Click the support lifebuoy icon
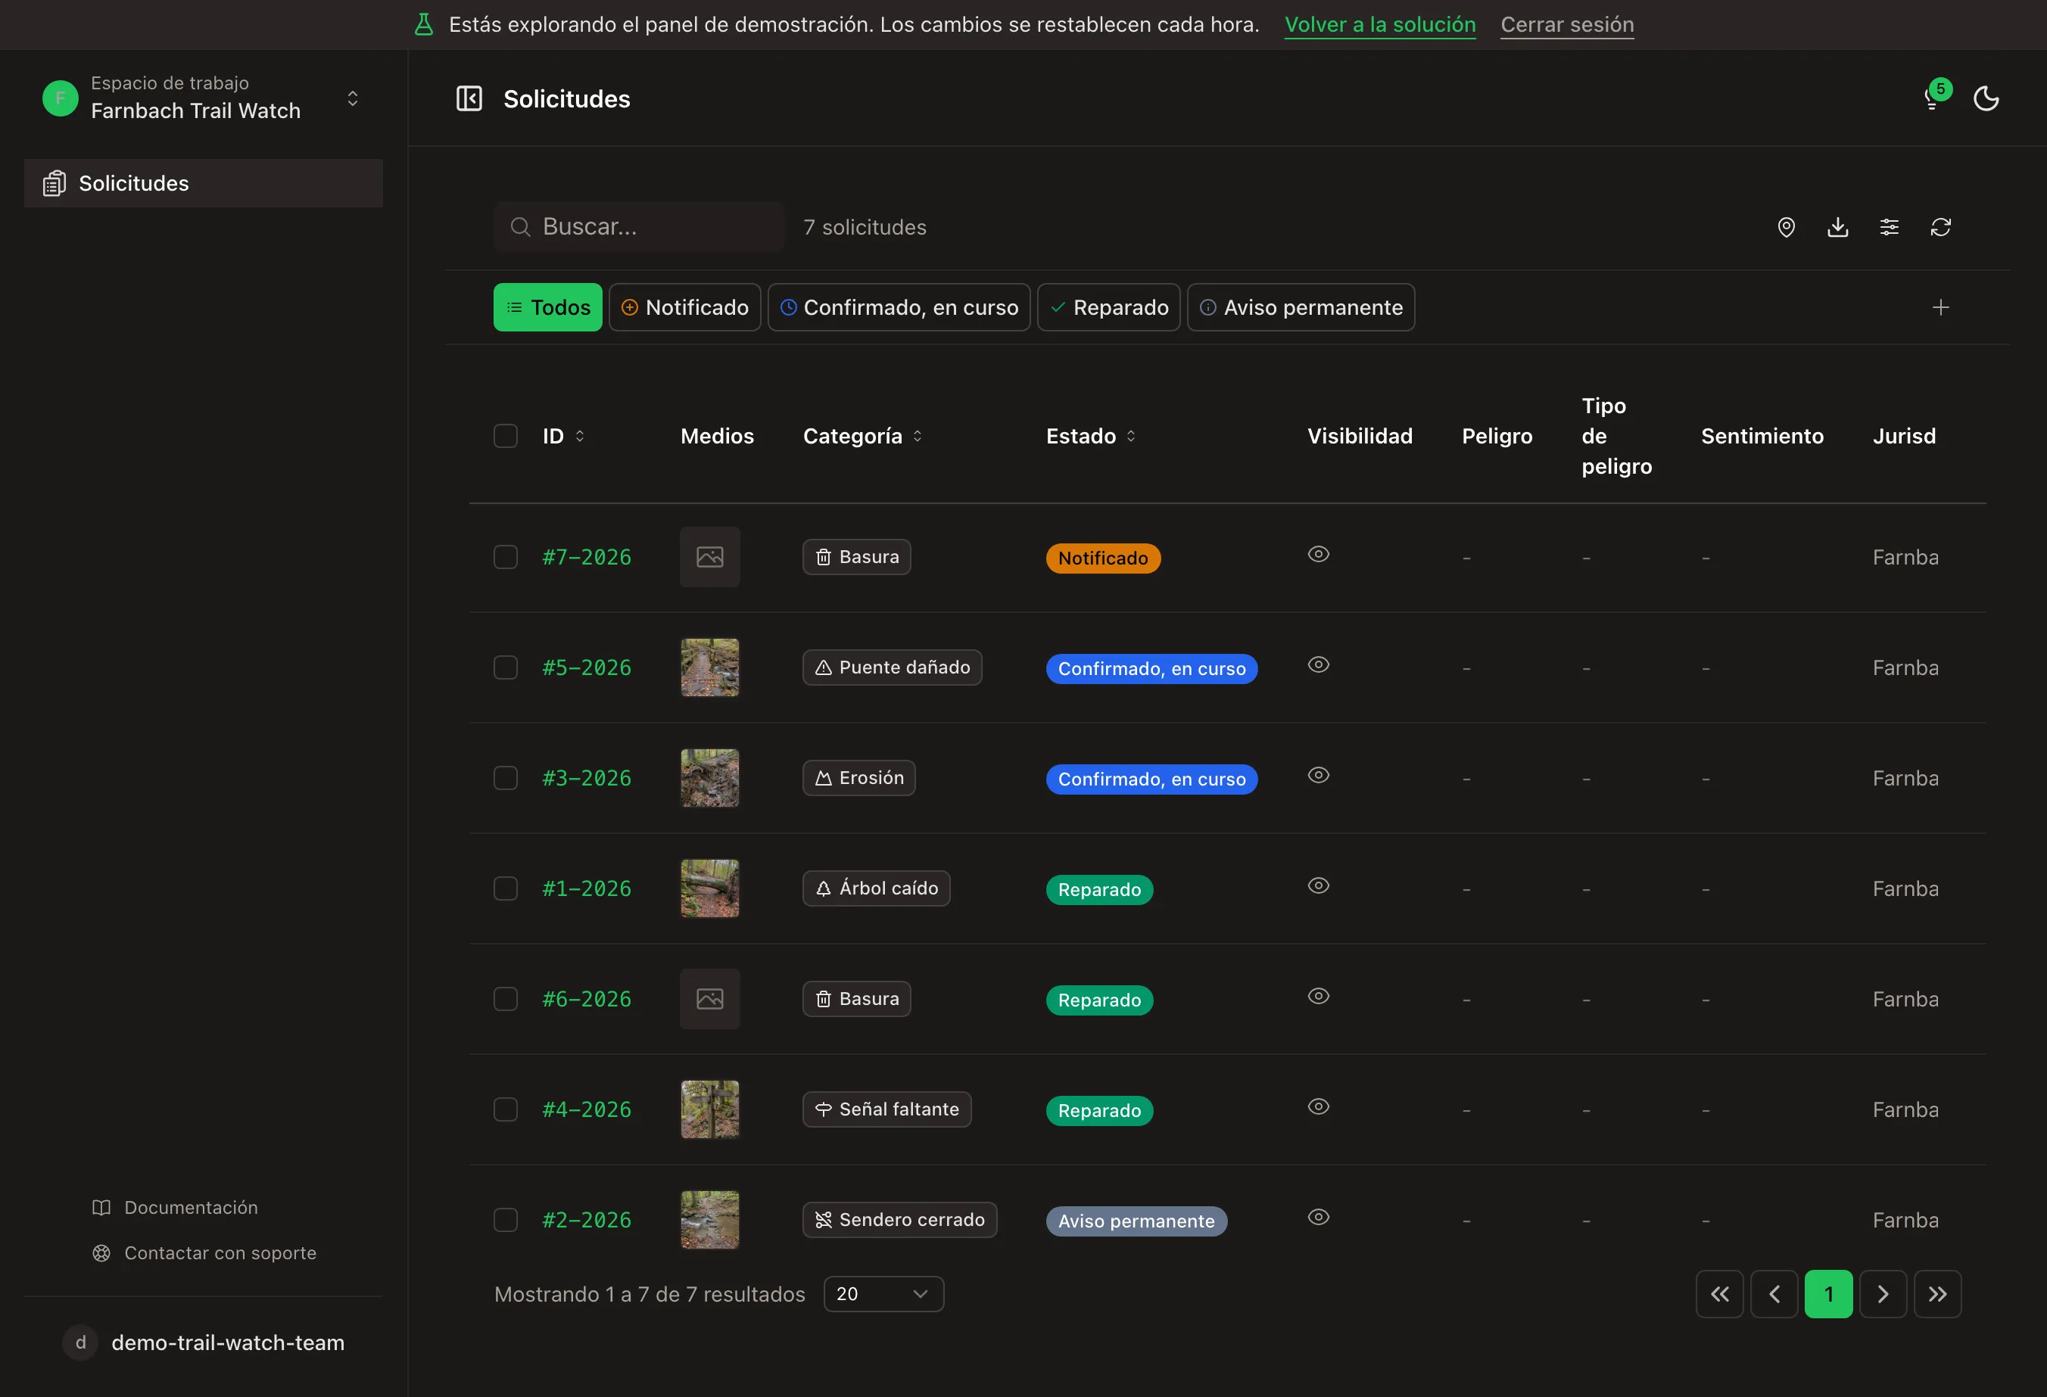 coord(101,1252)
